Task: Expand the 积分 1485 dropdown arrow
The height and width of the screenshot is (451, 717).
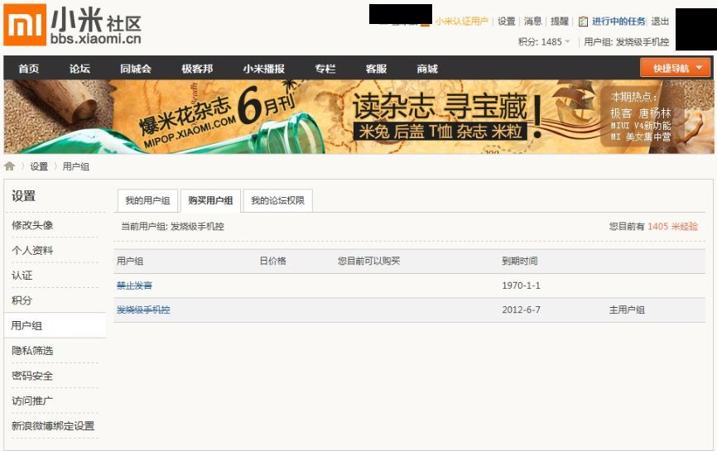Action: pos(568,41)
